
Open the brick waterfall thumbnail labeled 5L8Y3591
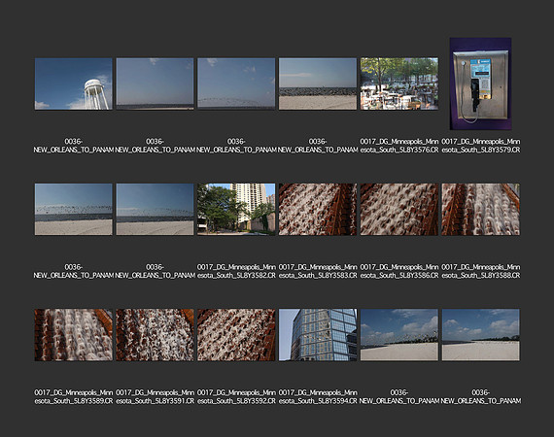click(155, 335)
